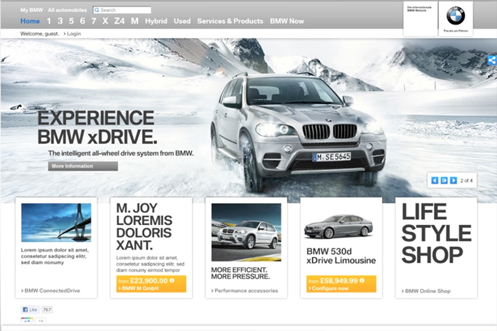Open the Z4 menu item
Screen dimensions: 497x331
tap(119, 21)
